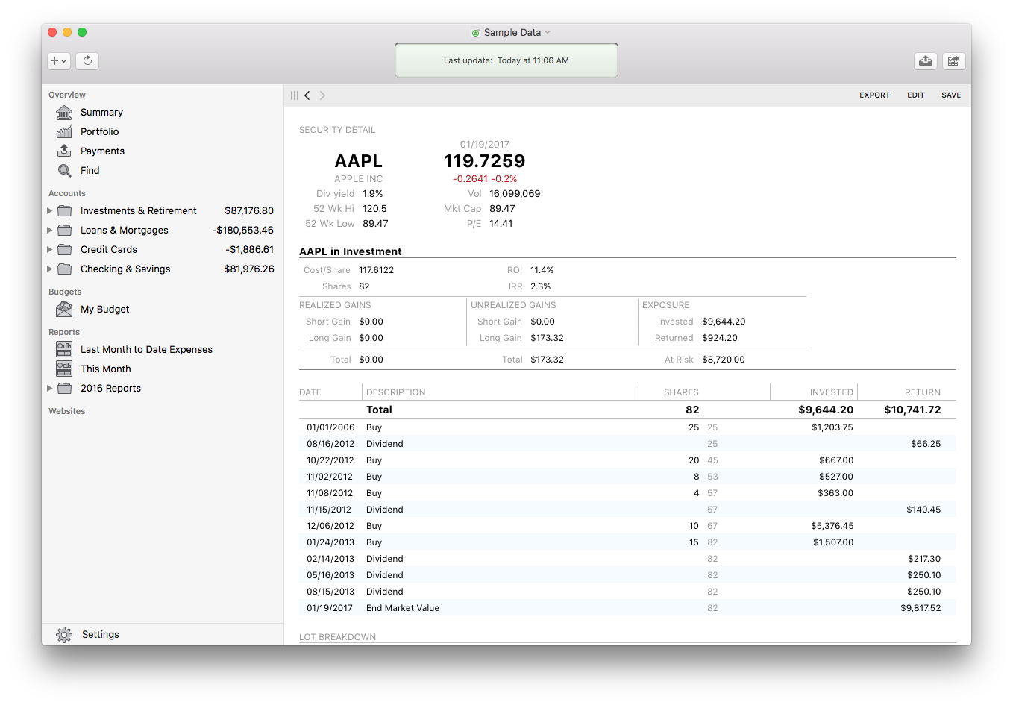Click the EDIT button
The width and height of the screenshot is (1013, 705).
(x=916, y=95)
